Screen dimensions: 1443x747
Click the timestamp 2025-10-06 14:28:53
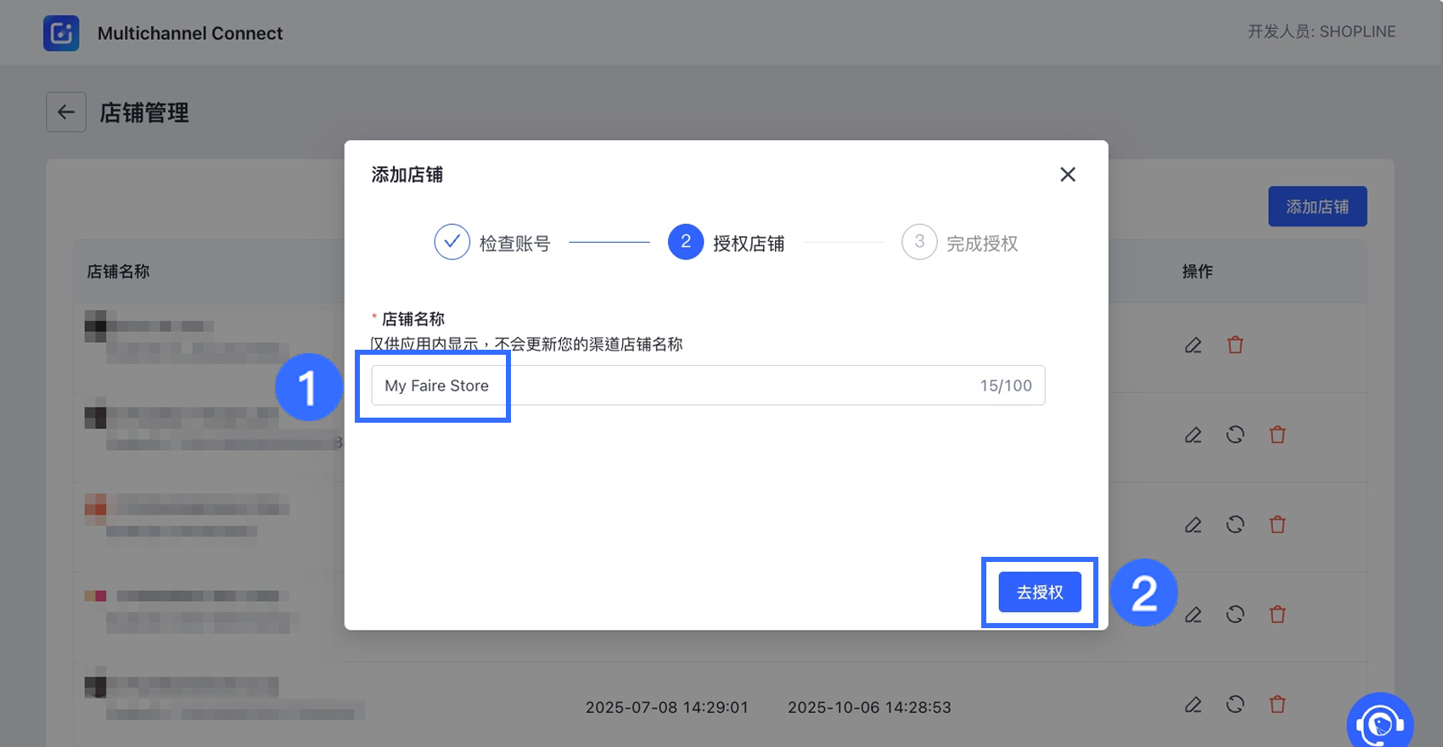(x=869, y=707)
